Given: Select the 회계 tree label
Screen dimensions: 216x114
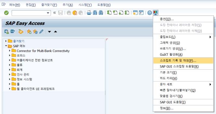Looking at the screenshot, I should pos(20,70).
